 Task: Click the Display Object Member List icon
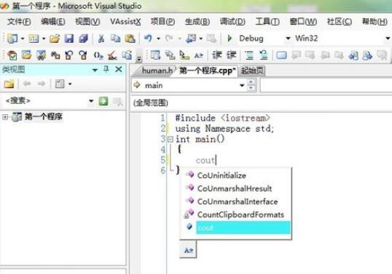tap(155, 55)
